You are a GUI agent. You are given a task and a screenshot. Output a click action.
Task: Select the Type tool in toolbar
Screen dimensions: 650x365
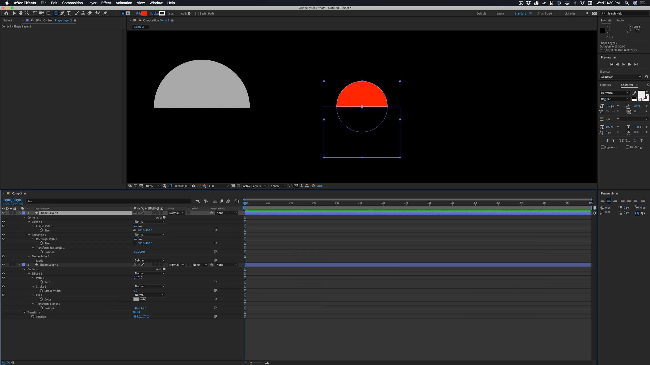click(69, 13)
